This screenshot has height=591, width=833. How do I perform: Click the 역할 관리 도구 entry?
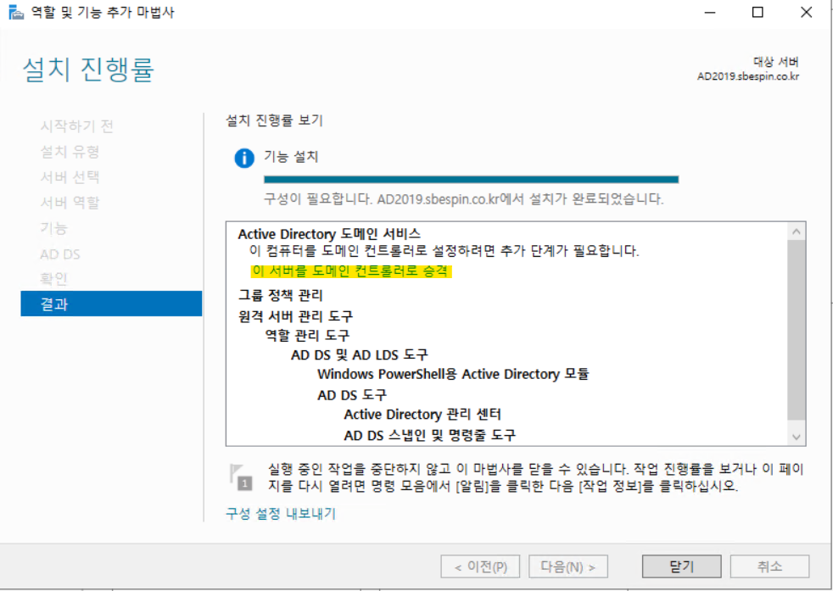307,335
